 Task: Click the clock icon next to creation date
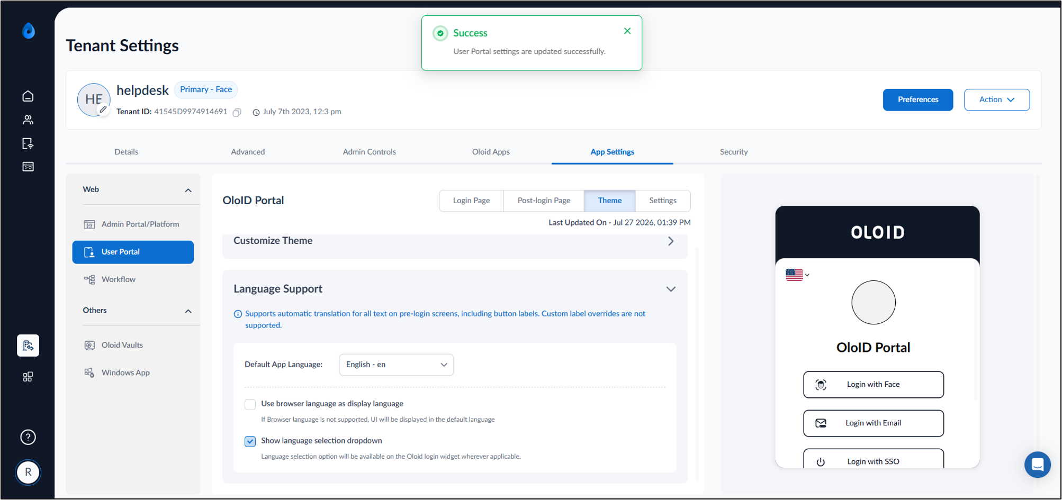coord(256,112)
